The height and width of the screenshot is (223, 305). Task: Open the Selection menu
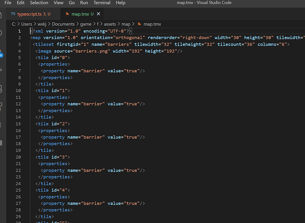point(39,3)
